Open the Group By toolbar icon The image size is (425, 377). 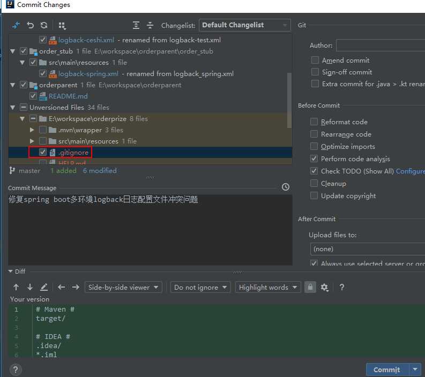62,26
